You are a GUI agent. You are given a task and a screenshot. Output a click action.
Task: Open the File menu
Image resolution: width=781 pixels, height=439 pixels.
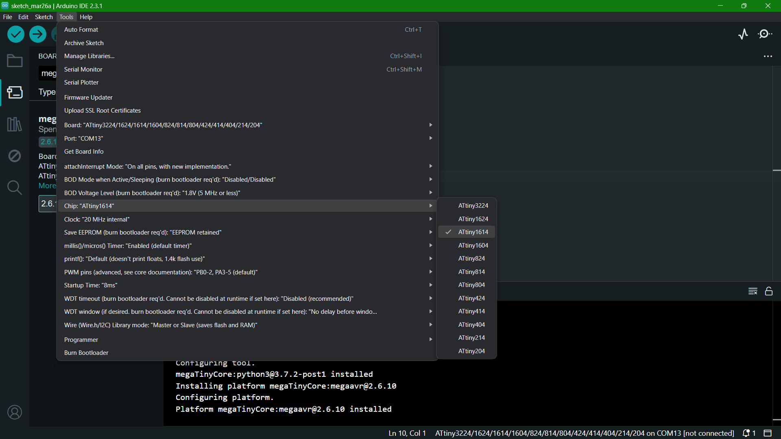click(x=7, y=17)
